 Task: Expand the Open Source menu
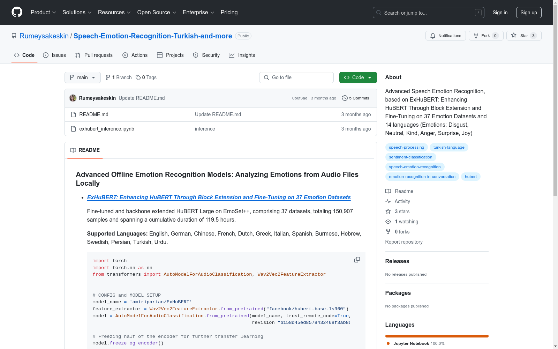[157, 13]
